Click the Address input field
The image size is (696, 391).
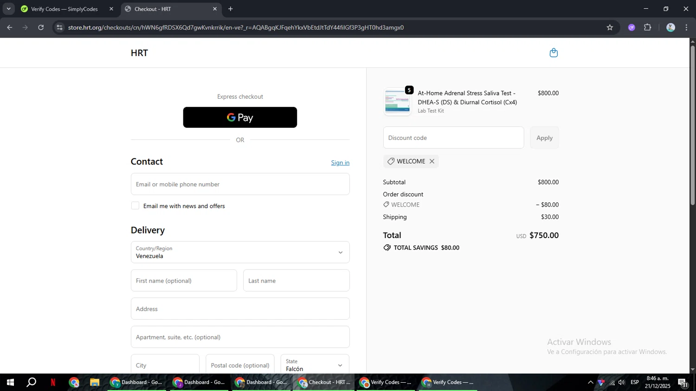[x=240, y=309]
